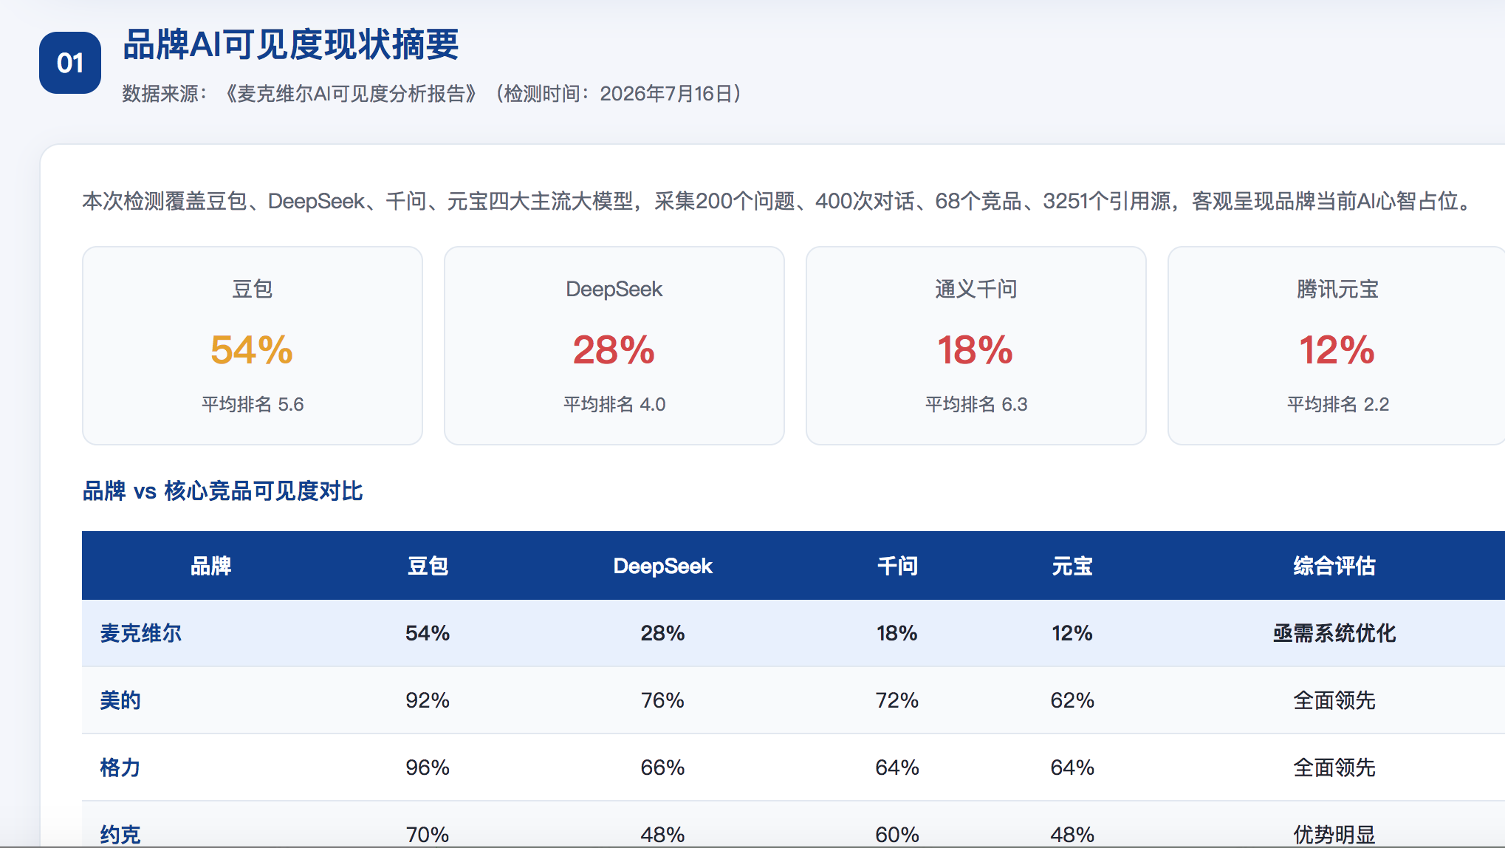Open the 腾讯元宝 12% card
Viewport: 1505px width, 848px height.
click(x=1337, y=346)
